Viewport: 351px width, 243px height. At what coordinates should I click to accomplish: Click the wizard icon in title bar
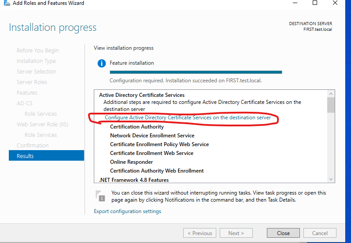click(x=7, y=3)
